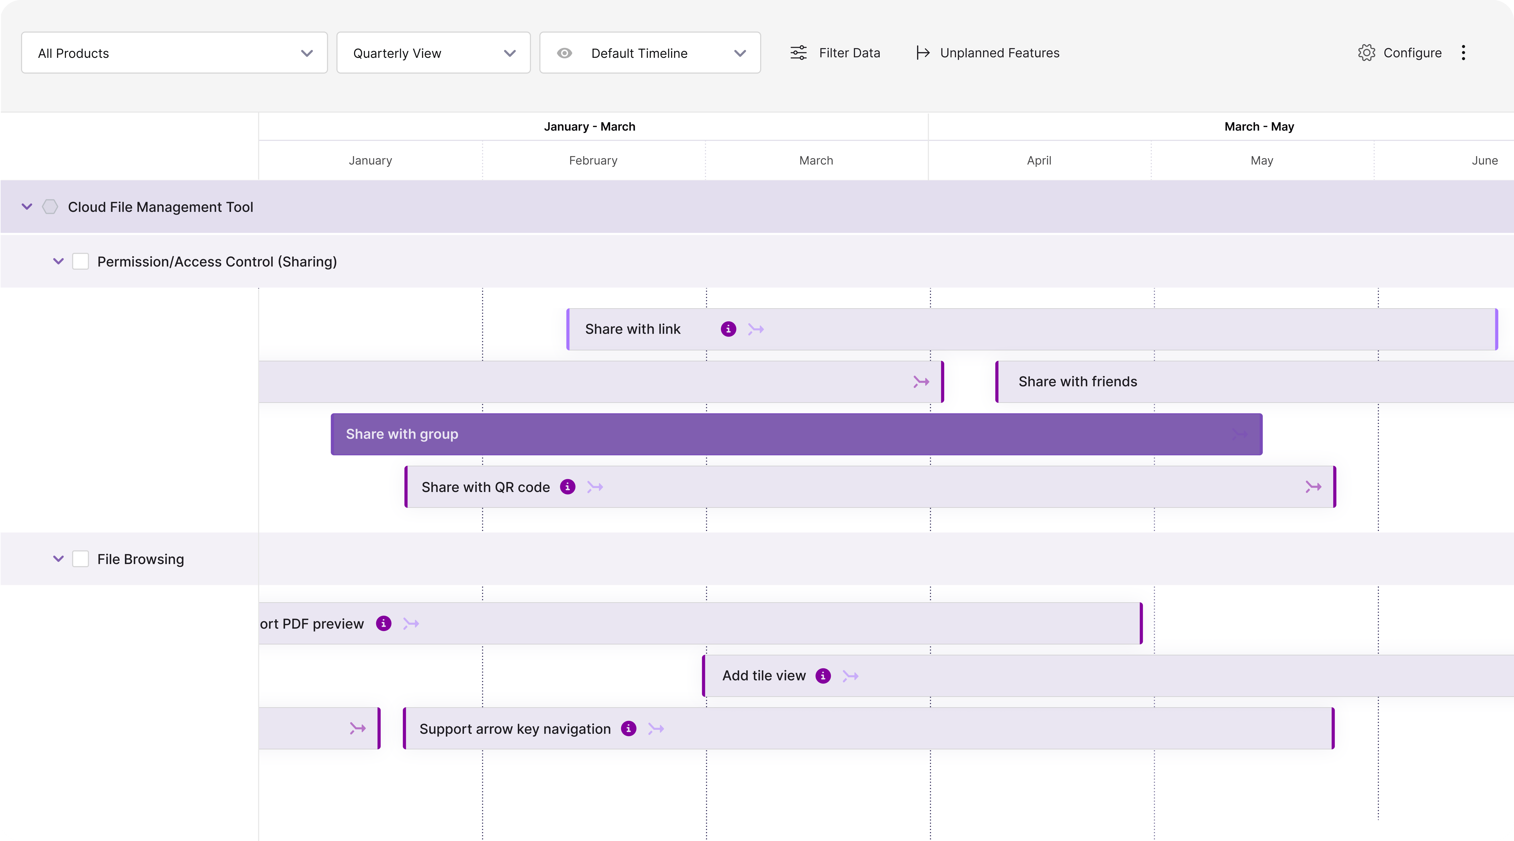
Task: Click the dependency arrow on the short bar left of Support arrow key navigation
Action: (x=358, y=729)
